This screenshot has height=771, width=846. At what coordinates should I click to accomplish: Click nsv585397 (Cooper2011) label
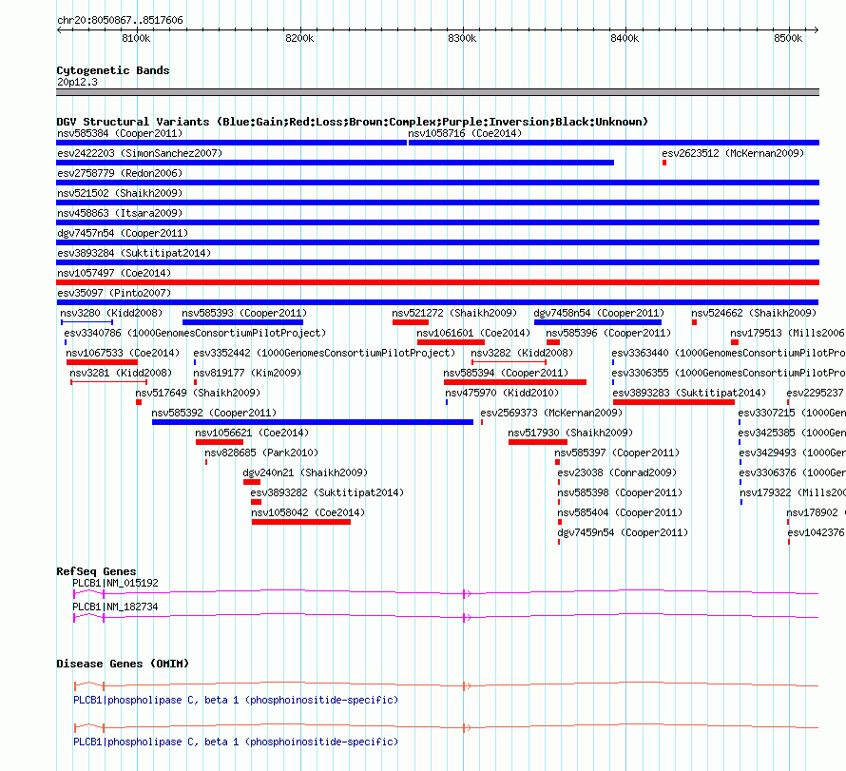pos(617,453)
